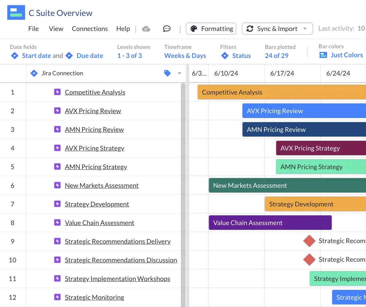The image size is (366, 307).
Task: Click the diamond icon next to Status filter
Action: pyautogui.click(x=225, y=56)
